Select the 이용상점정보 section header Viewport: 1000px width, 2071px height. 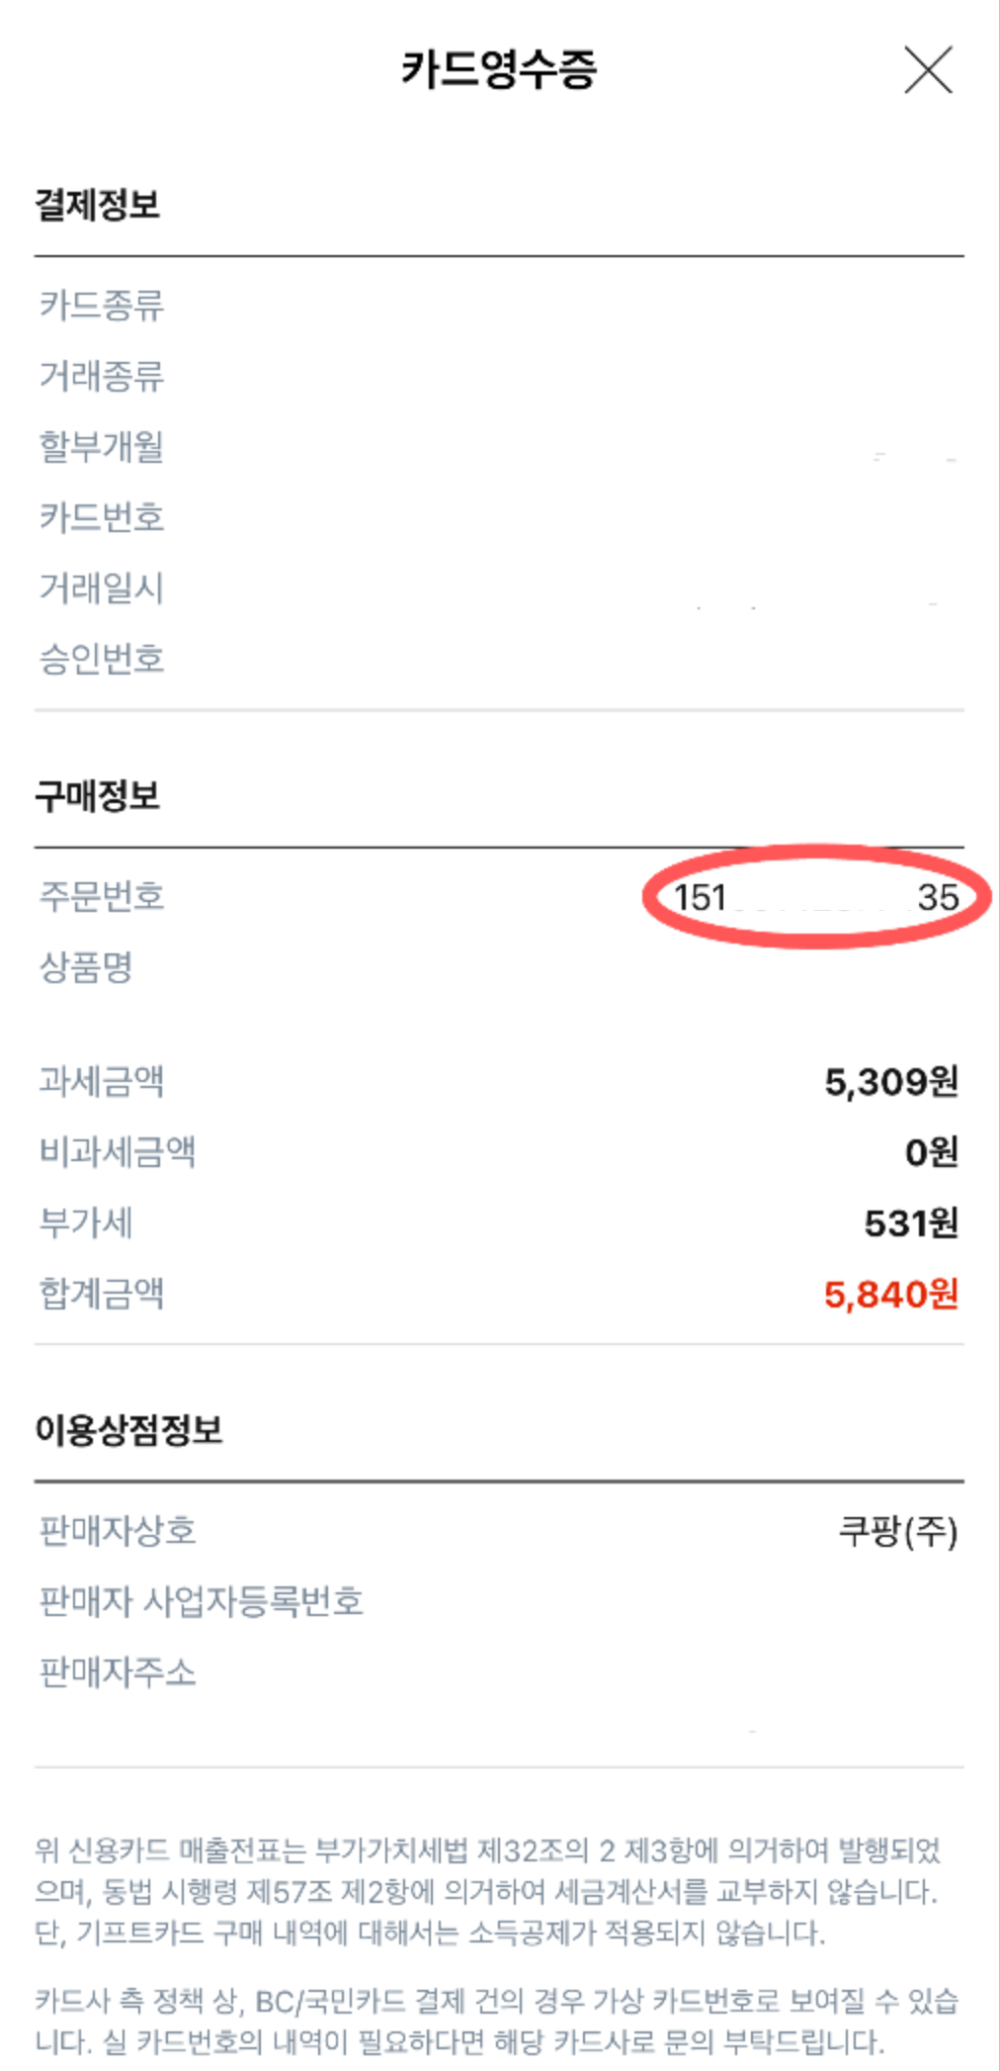pyautogui.click(x=128, y=1429)
